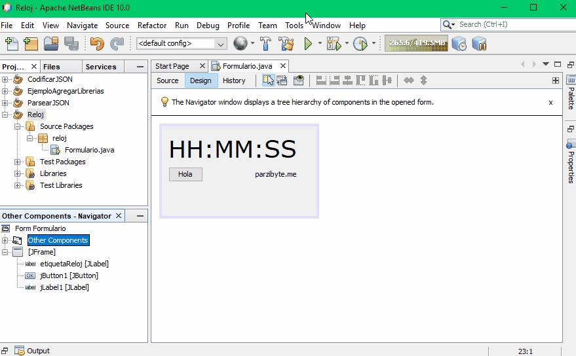Image resolution: width=576 pixels, height=356 pixels.
Task: Expand Other Components in Navigator
Action: coord(5,240)
